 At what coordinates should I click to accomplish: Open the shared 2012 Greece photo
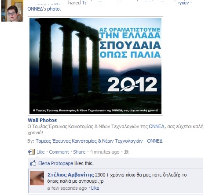(95, 66)
